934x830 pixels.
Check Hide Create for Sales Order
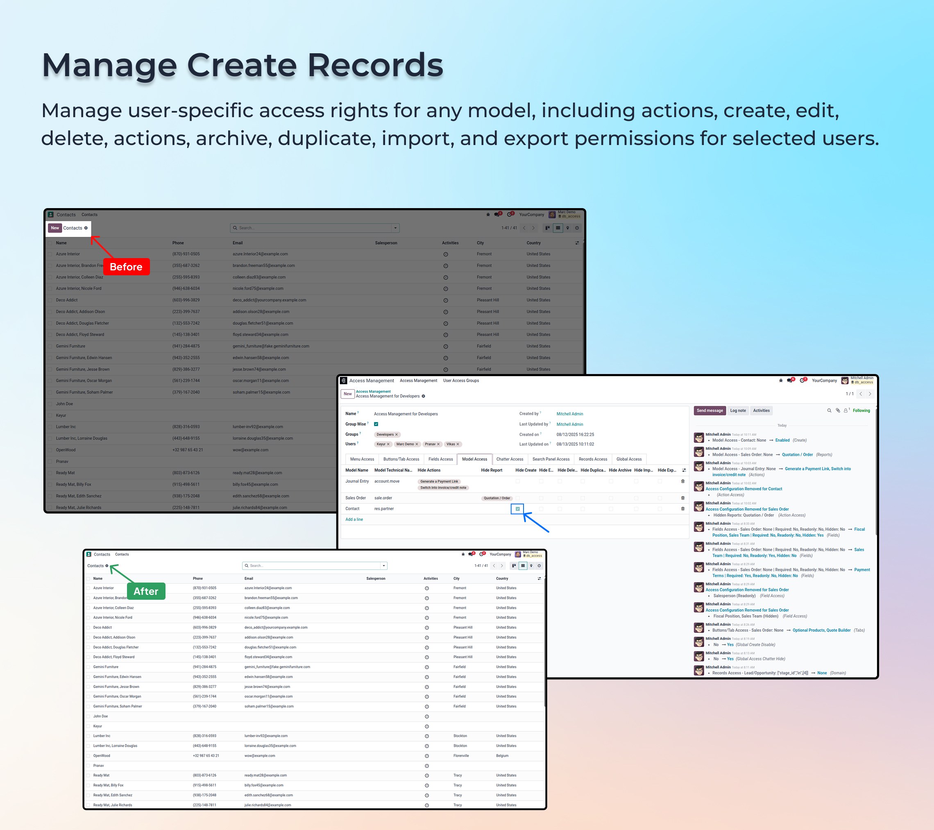click(x=517, y=498)
